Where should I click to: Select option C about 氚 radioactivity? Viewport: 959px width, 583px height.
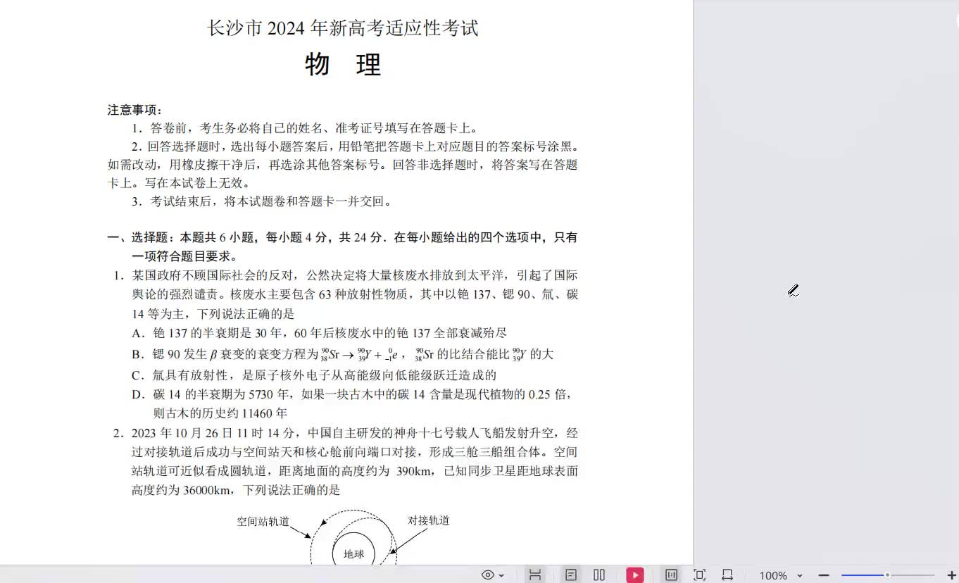click(314, 375)
